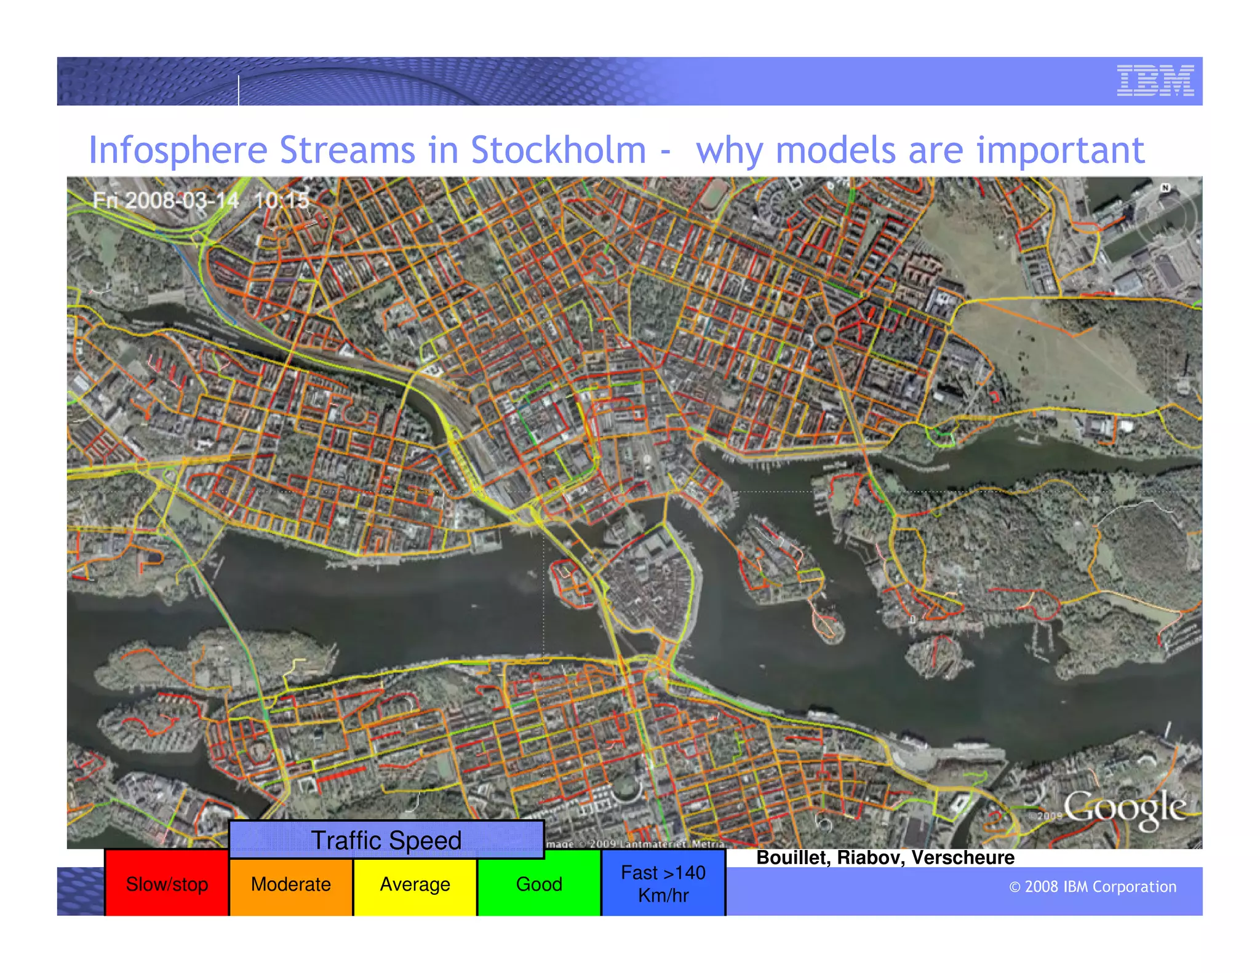The image size is (1260, 973).
Task: Select the slide title about Infosphere Streams
Action: (x=616, y=150)
